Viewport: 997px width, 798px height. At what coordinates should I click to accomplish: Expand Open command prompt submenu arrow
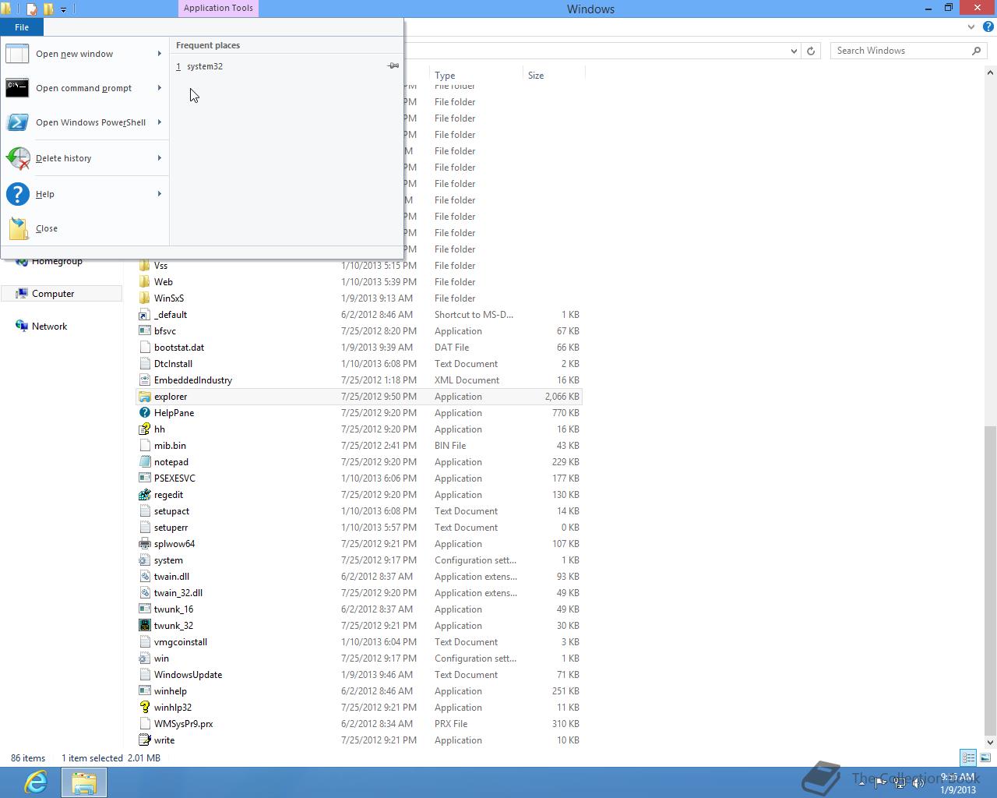coord(159,88)
